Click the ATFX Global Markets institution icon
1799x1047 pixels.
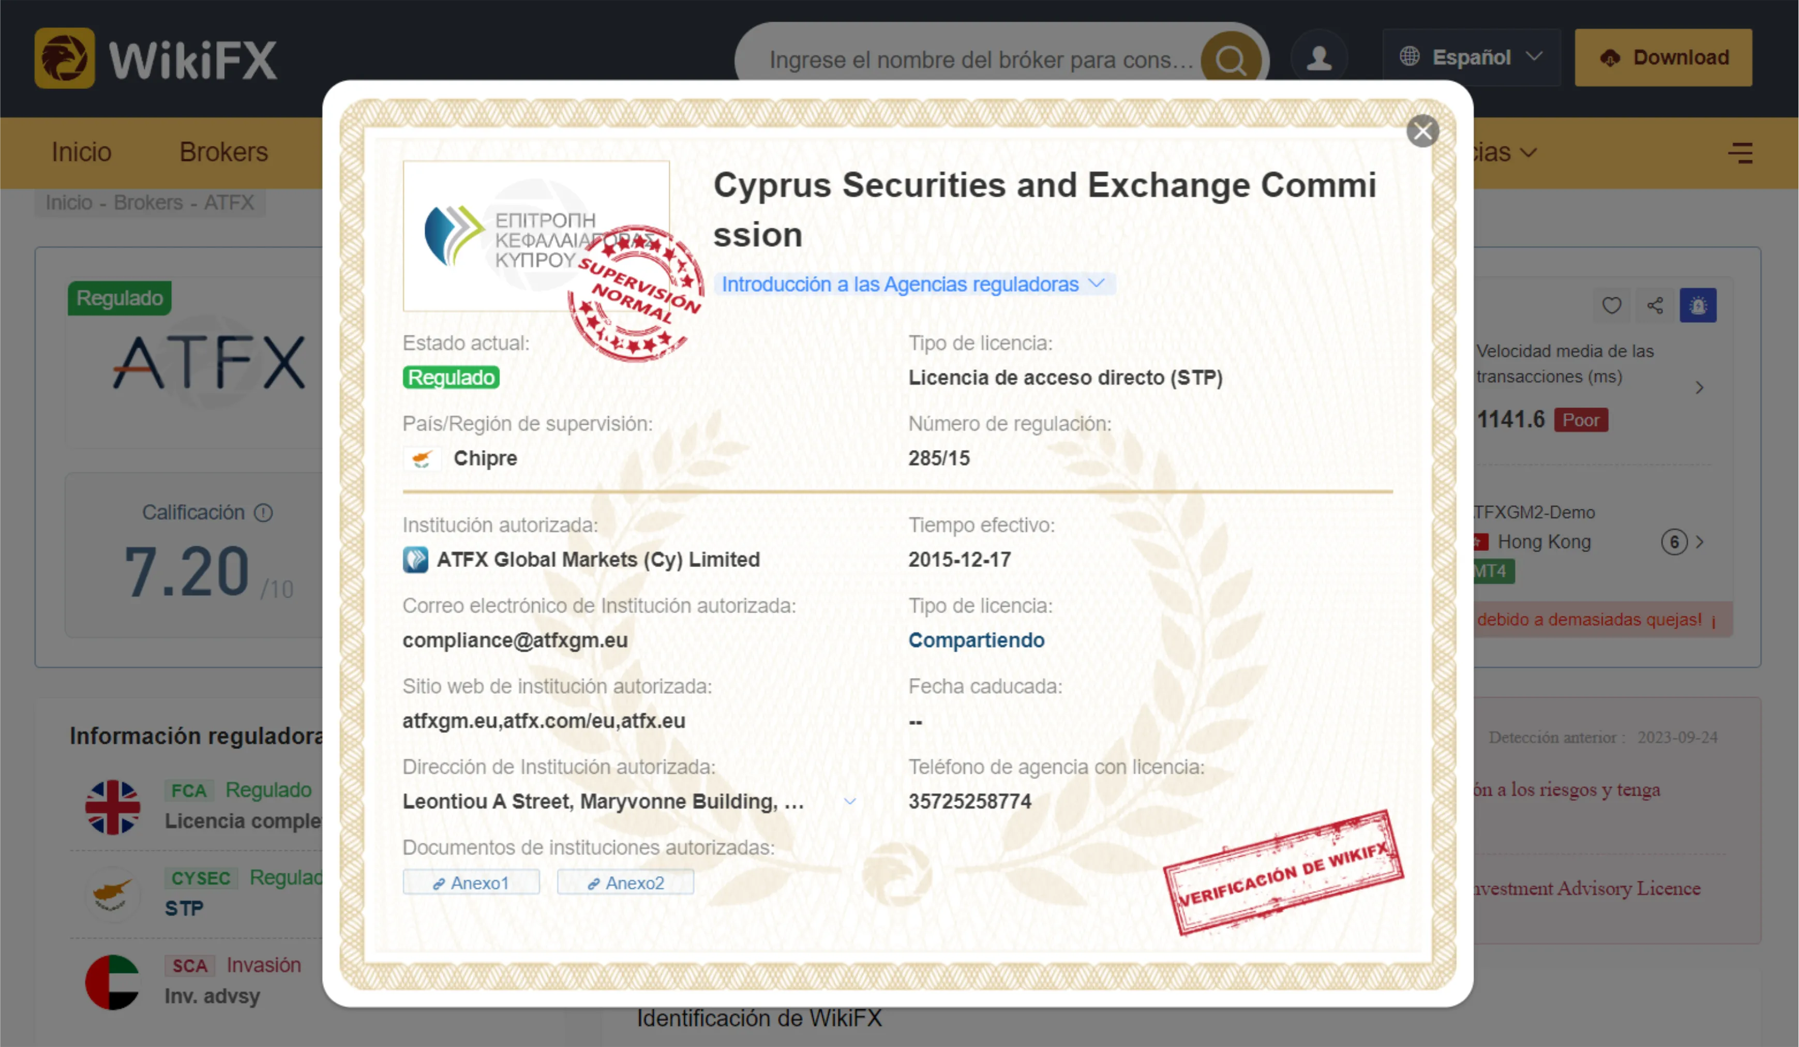[x=415, y=560]
